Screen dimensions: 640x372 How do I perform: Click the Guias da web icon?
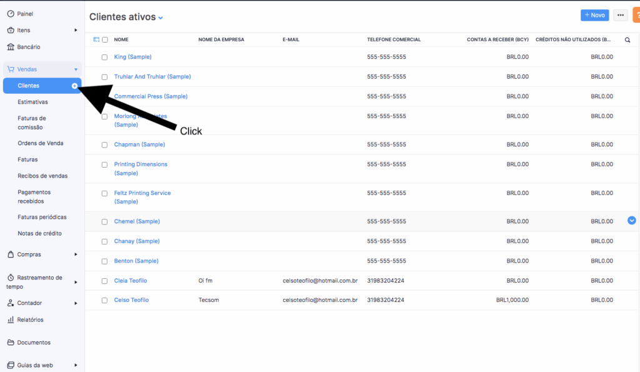pyautogui.click(x=11, y=366)
